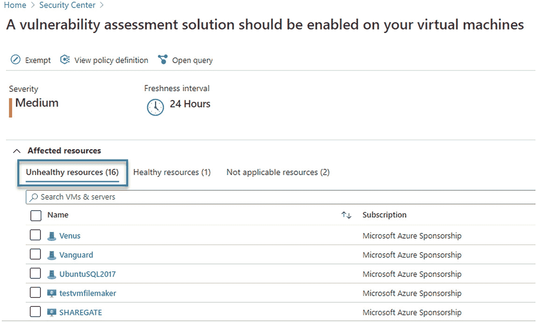Sort by Name using the arrows icon
The image size is (537, 323).
pos(346,215)
